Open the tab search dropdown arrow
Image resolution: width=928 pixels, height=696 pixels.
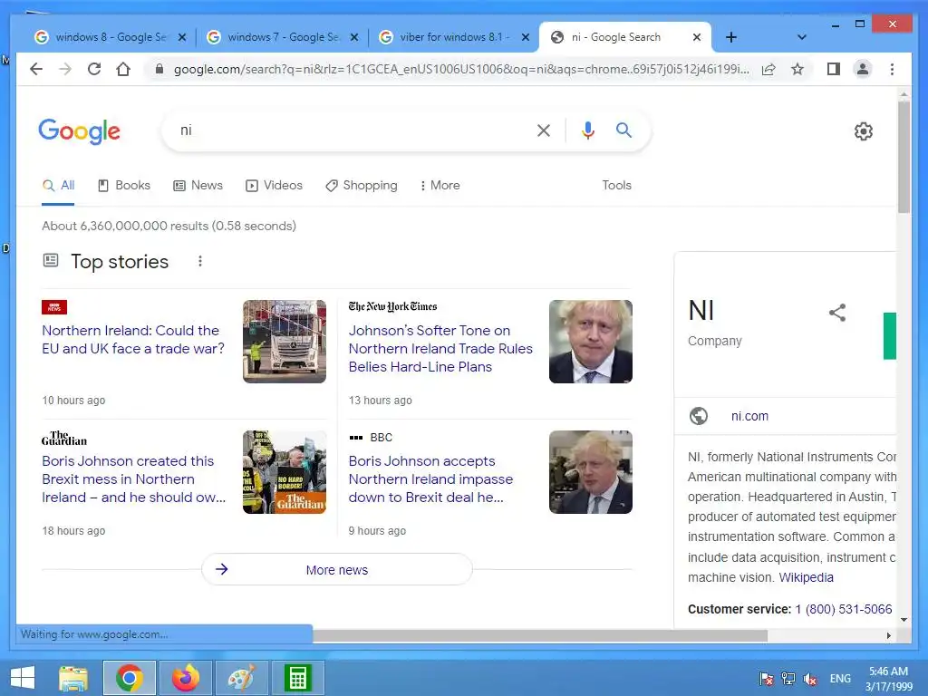pyautogui.click(x=801, y=37)
